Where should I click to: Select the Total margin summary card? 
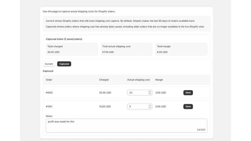pos(181,49)
